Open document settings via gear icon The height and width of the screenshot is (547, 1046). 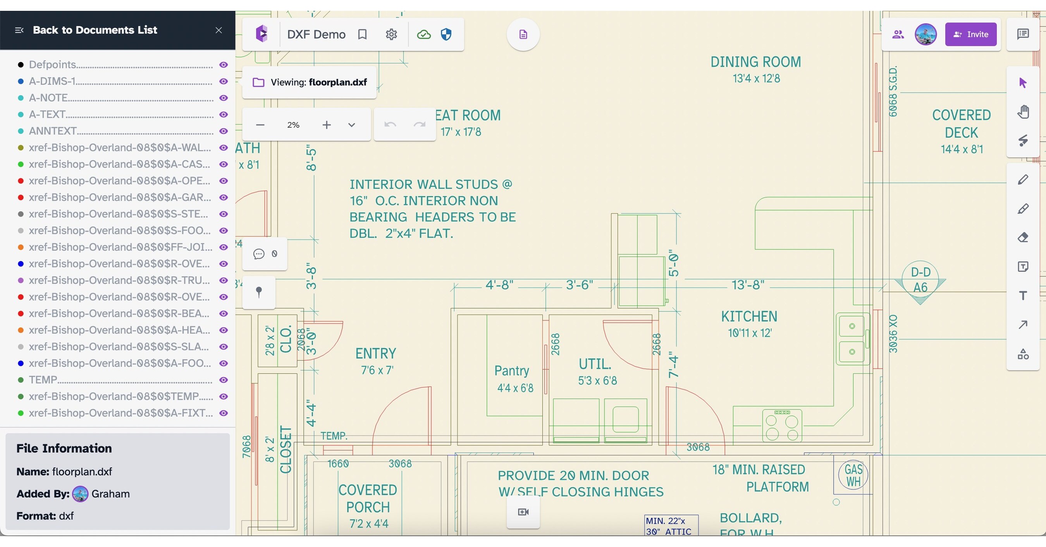(x=391, y=34)
